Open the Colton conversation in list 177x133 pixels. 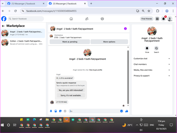23,42
